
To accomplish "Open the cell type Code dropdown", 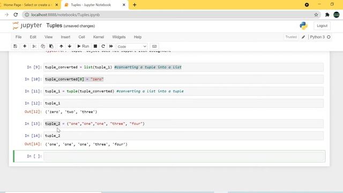I will coord(132,47).
